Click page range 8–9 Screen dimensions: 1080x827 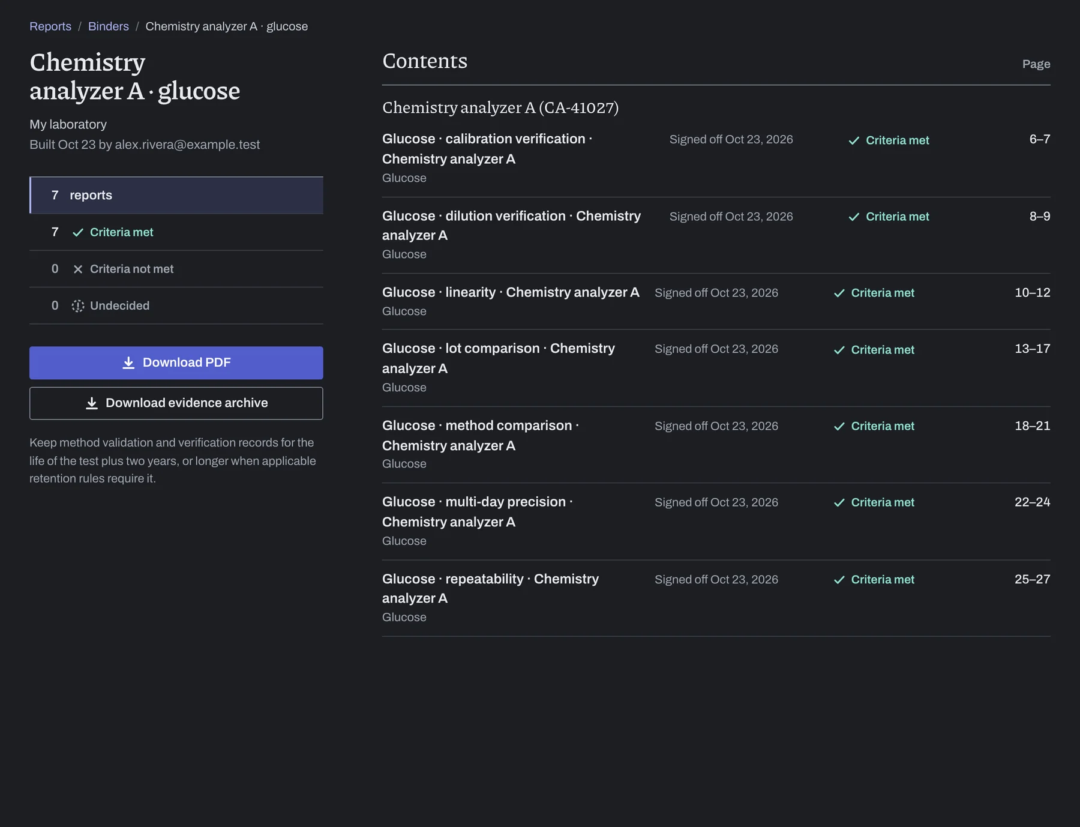point(1040,216)
